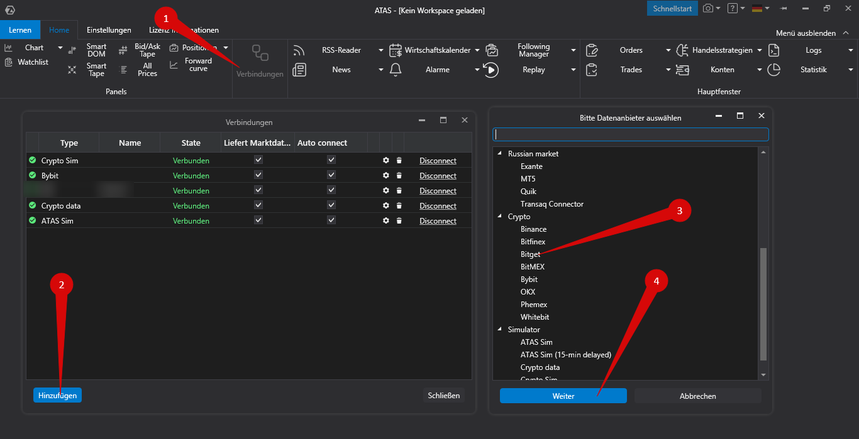
Task: Toggle market data checkbox for Crypto data
Action: point(258,205)
